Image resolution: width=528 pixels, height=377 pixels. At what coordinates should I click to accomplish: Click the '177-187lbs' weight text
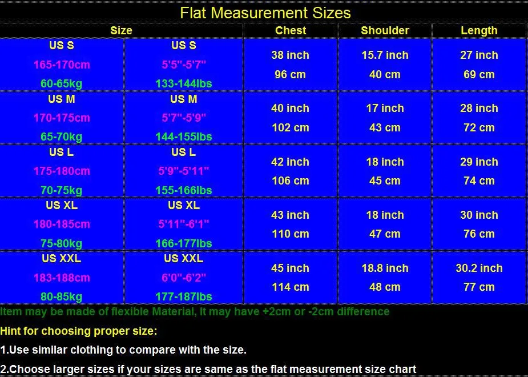pos(184,297)
